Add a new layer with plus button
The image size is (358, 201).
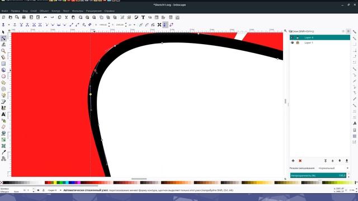[x=293, y=161]
